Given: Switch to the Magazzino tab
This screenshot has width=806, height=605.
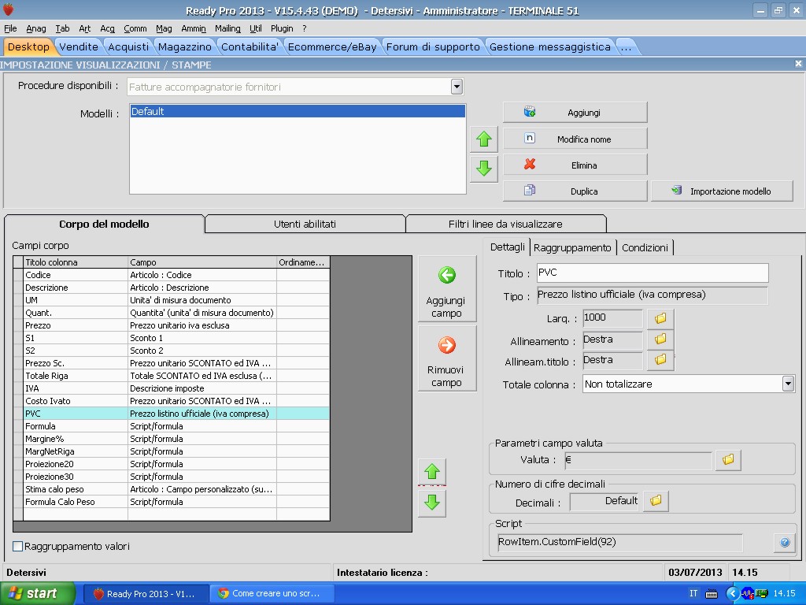Looking at the screenshot, I should (184, 46).
